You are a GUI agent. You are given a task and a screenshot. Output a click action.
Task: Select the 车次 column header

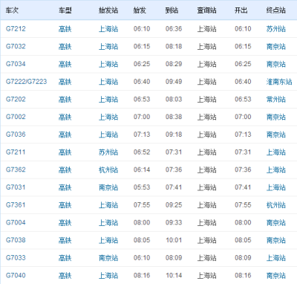tap(12, 10)
